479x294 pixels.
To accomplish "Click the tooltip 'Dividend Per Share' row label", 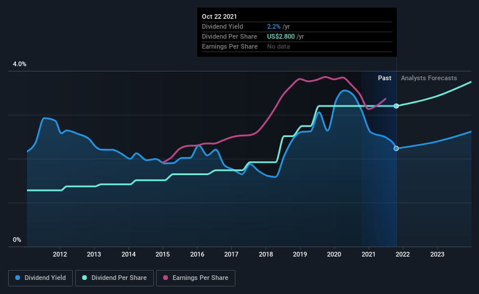I will (229, 36).
